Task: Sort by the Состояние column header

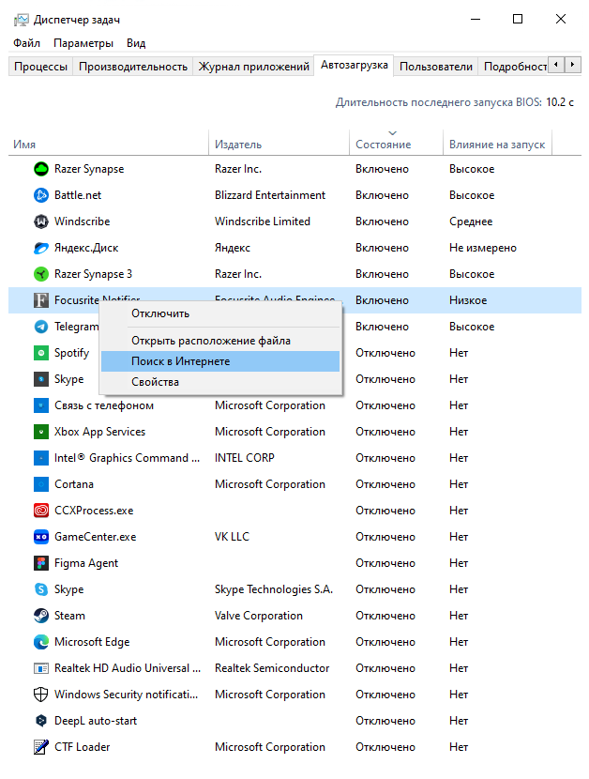Action: pyautogui.click(x=384, y=145)
